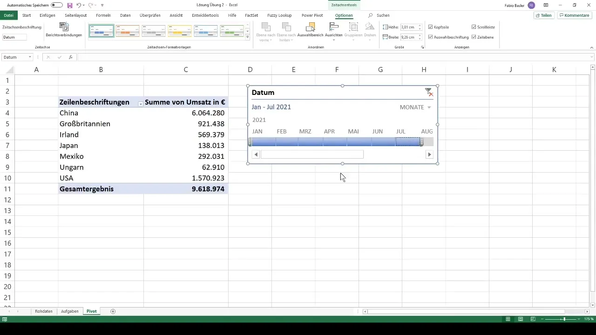Open the Quick Access Toolbar customize dropdown

102,5
